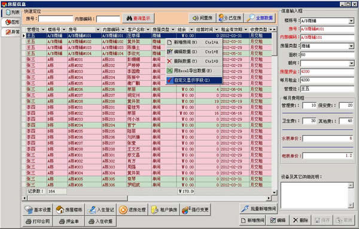Open 房屋楼栋 house icon button
The width and height of the screenshot is (359, 229).
pyautogui.click(x=69, y=209)
